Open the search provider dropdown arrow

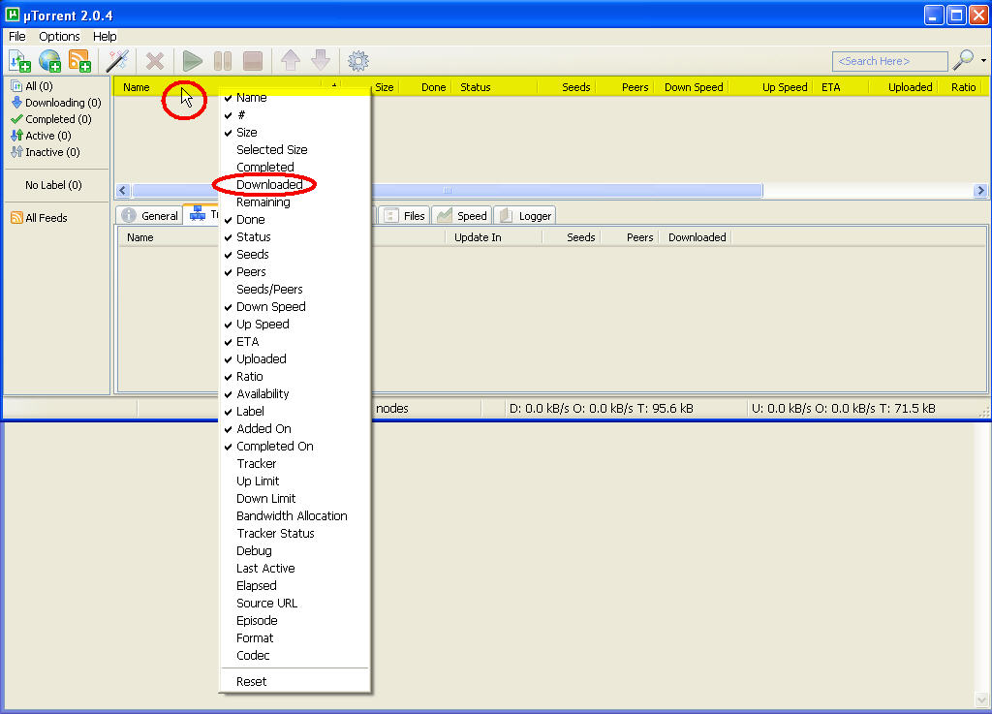[x=983, y=61]
